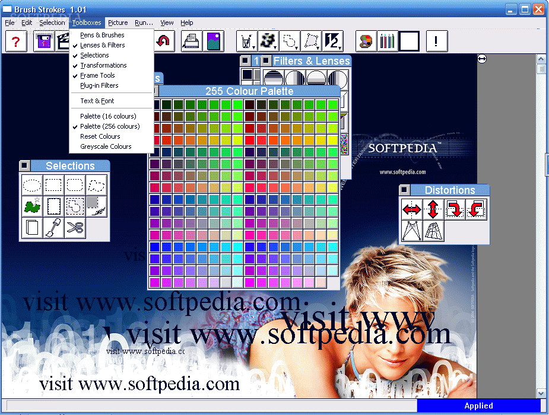Select the rounded rectangle selection tool
Screen dimensions: 549x415
click(x=75, y=184)
